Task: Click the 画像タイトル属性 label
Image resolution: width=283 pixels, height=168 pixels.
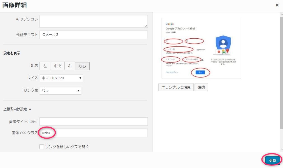Action: tap(24, 122)
